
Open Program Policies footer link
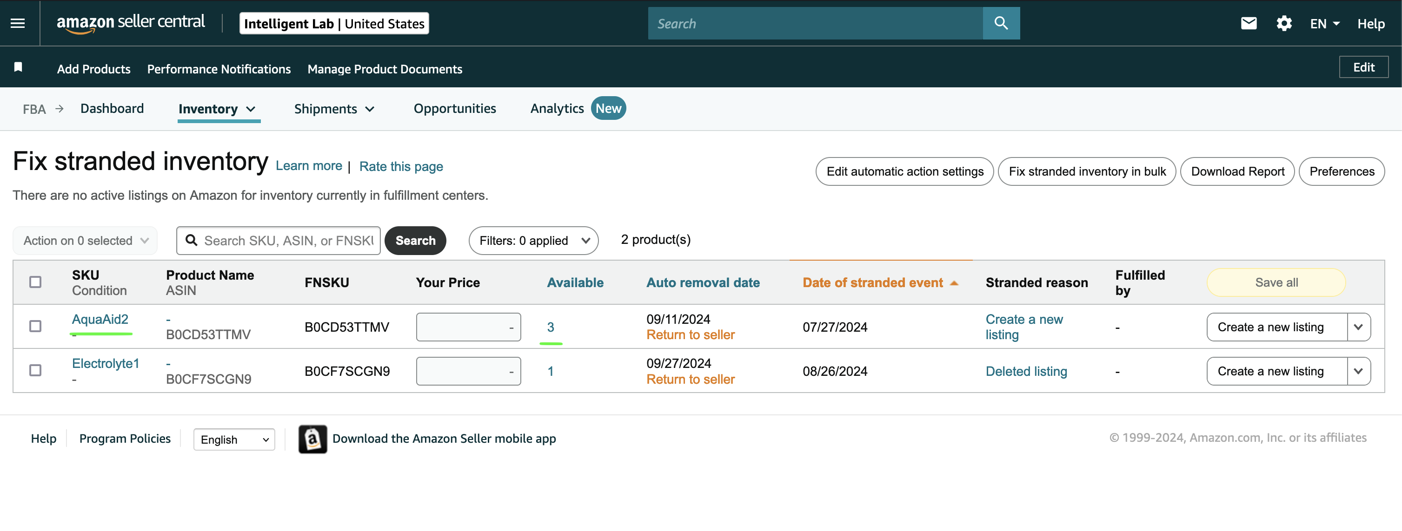tap(125, 439)
